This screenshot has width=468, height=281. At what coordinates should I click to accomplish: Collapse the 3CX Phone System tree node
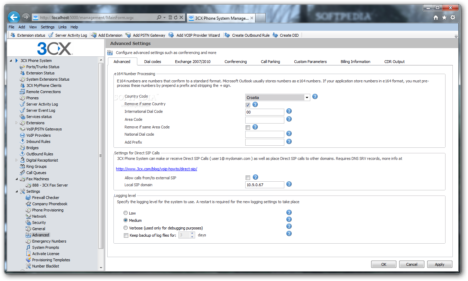pos(11,61)
